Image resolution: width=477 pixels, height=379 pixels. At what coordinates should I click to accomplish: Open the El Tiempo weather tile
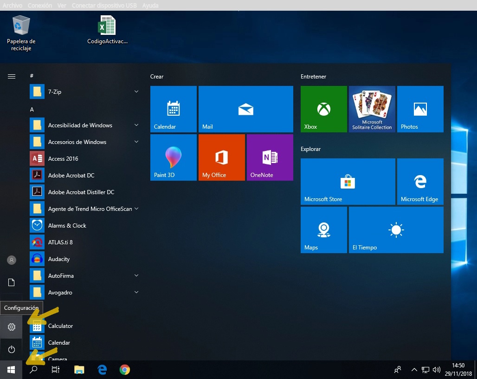396,230
